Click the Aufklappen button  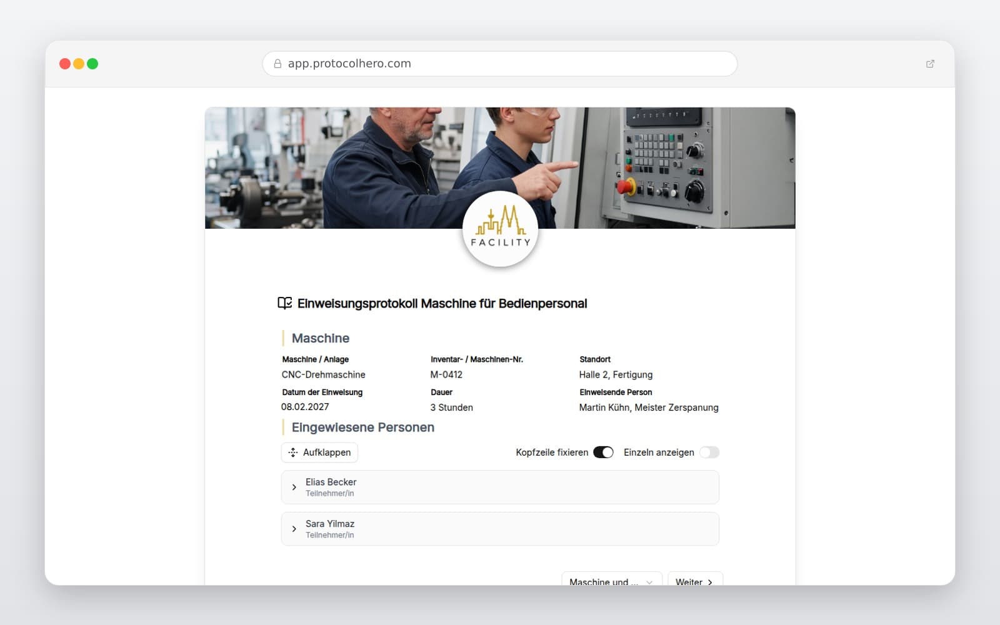tap(319, 452)
